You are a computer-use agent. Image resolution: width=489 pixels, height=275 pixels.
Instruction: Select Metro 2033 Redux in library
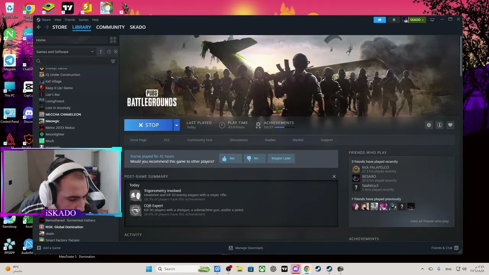pos(60,128)
